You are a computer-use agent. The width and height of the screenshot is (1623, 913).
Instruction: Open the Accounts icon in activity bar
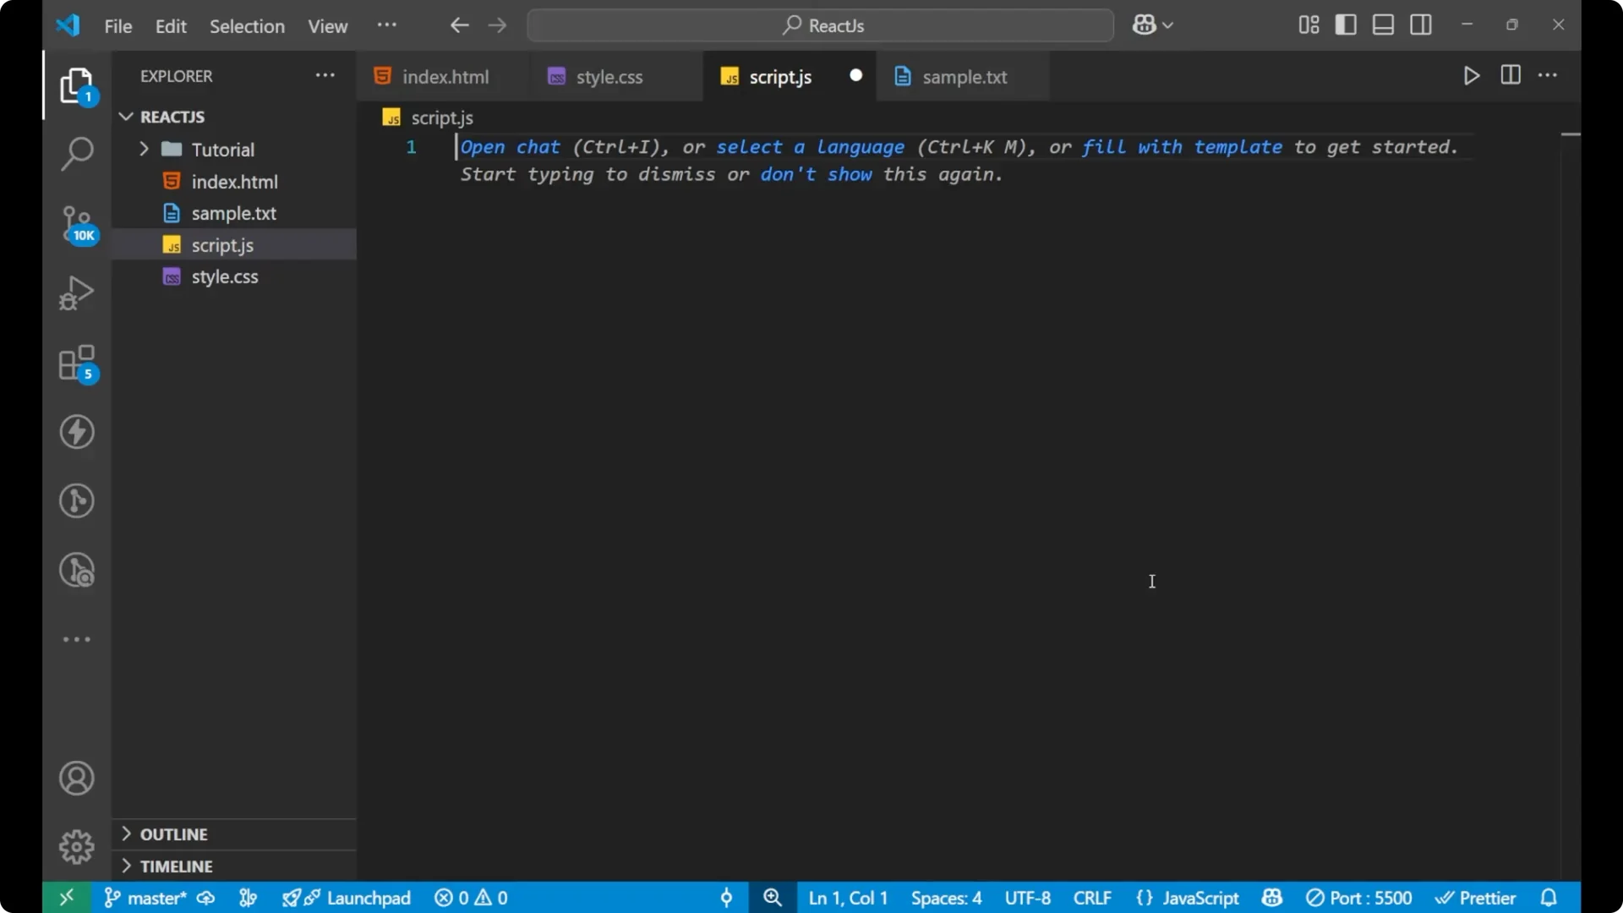click(x=77, y=778)
